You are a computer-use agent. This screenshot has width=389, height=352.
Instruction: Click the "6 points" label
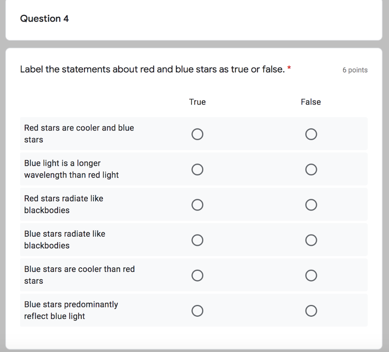355,70
